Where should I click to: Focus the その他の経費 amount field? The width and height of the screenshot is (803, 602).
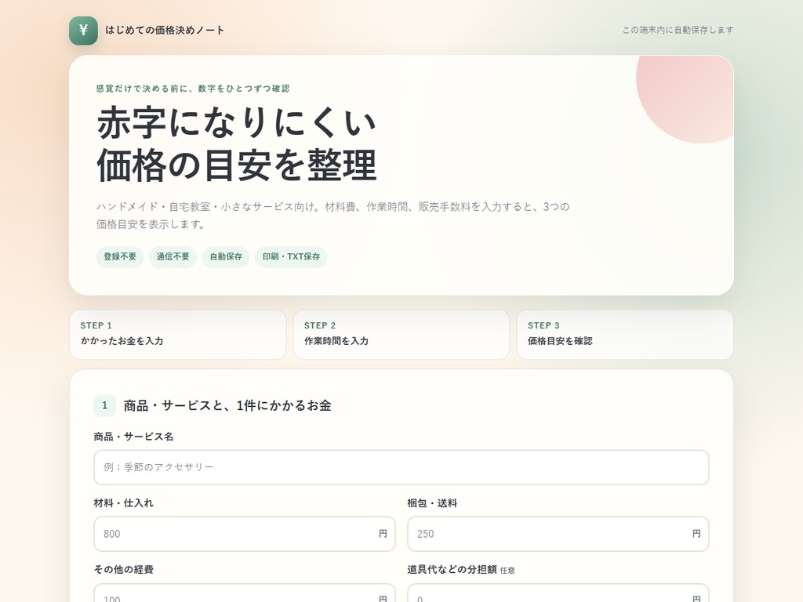[245, 593]
